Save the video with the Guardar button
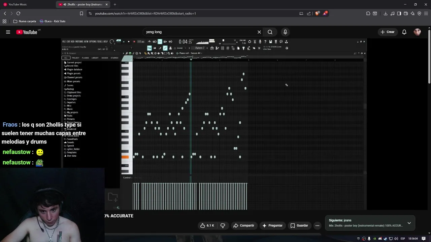Viewport: 431px width, 242px height. tap(299, 226)
